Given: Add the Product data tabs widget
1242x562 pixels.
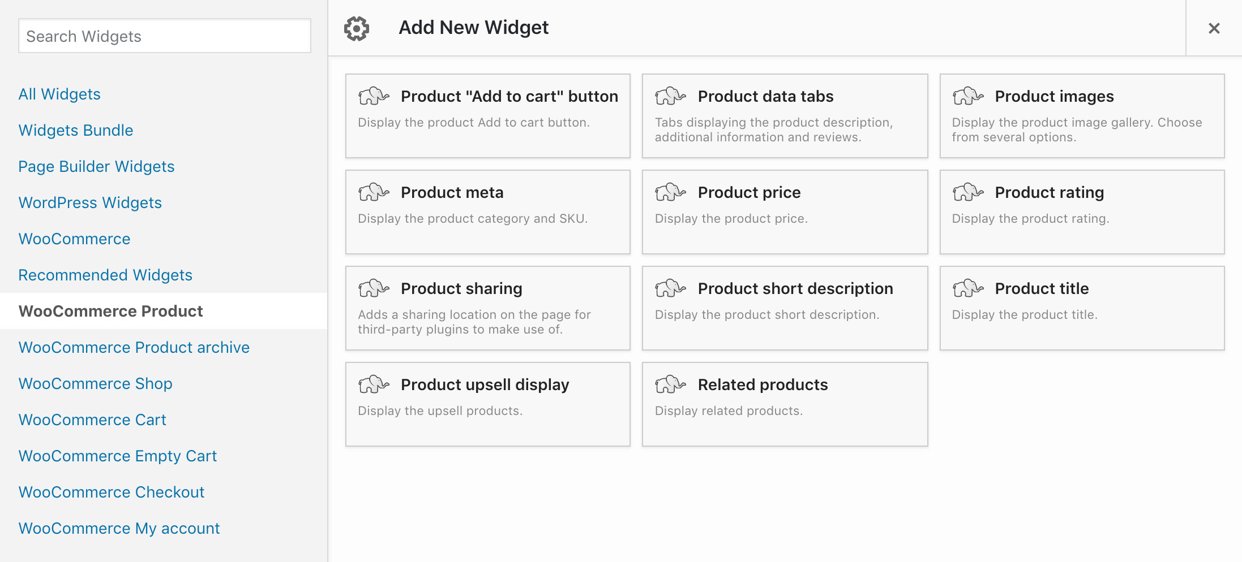Looking at the screenshot, I should [785, 116].
